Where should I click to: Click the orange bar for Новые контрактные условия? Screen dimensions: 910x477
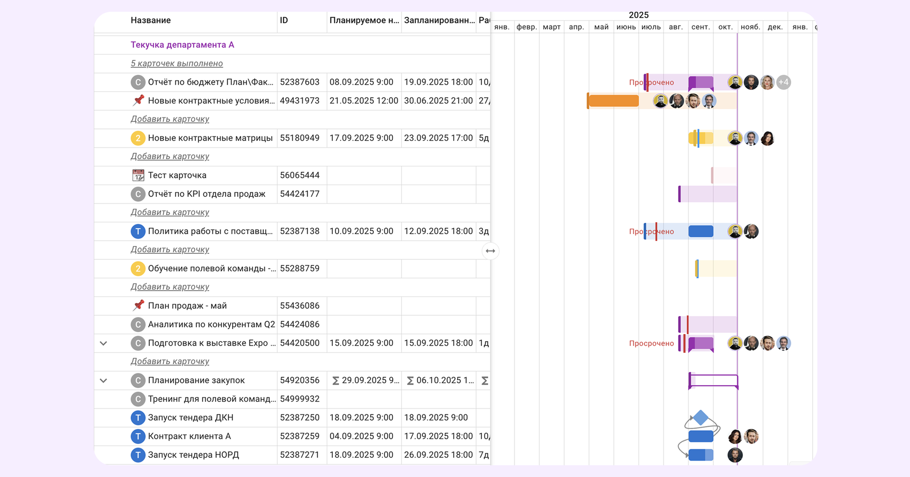[x=613, y=101]
